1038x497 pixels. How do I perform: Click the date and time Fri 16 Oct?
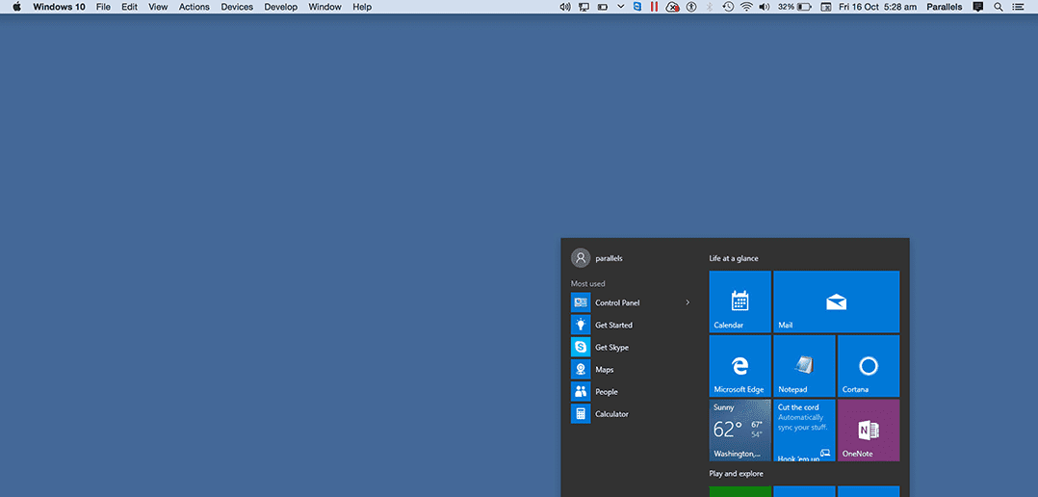[x=878, y=7]
